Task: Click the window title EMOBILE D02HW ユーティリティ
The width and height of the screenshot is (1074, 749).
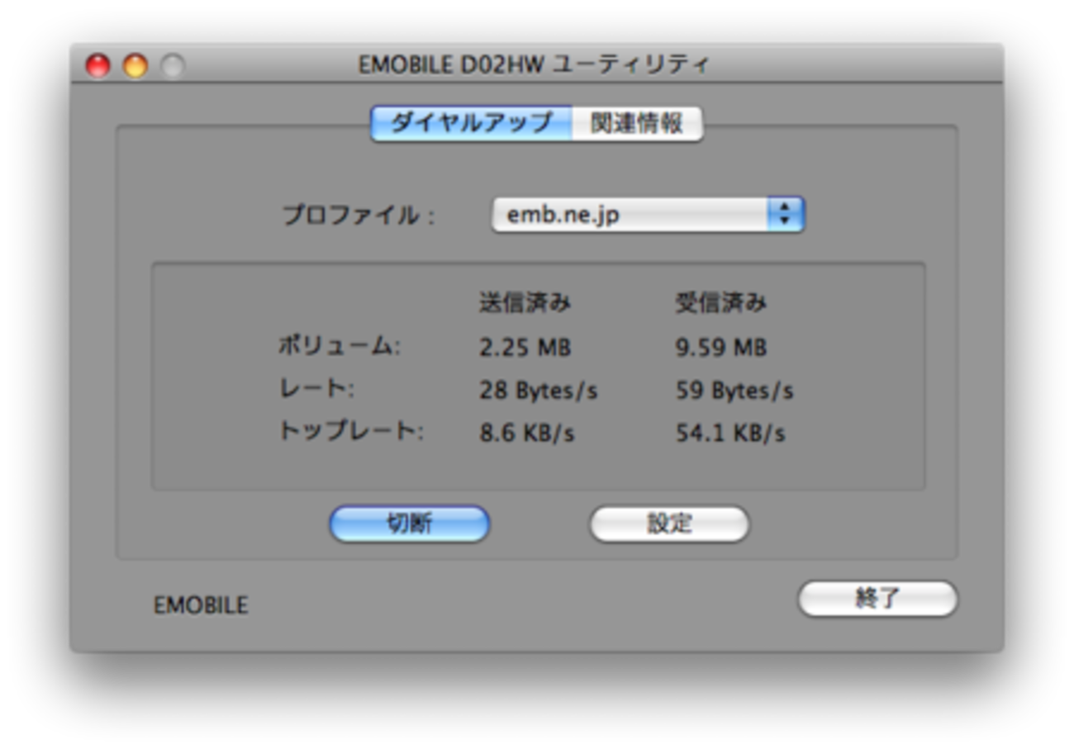Action: coord(534,64)
